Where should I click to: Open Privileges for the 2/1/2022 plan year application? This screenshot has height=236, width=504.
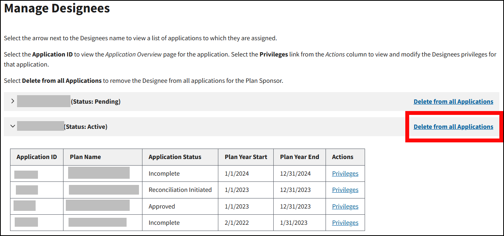[345, 223]
